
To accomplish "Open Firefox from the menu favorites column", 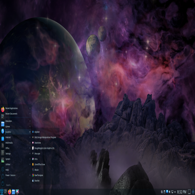I will (x=2, y=109).
